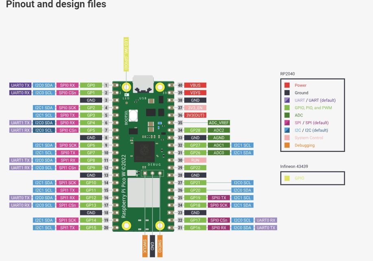Click the System Control legend text
This screenshot has height=261, width=373.
coord(309,138)
